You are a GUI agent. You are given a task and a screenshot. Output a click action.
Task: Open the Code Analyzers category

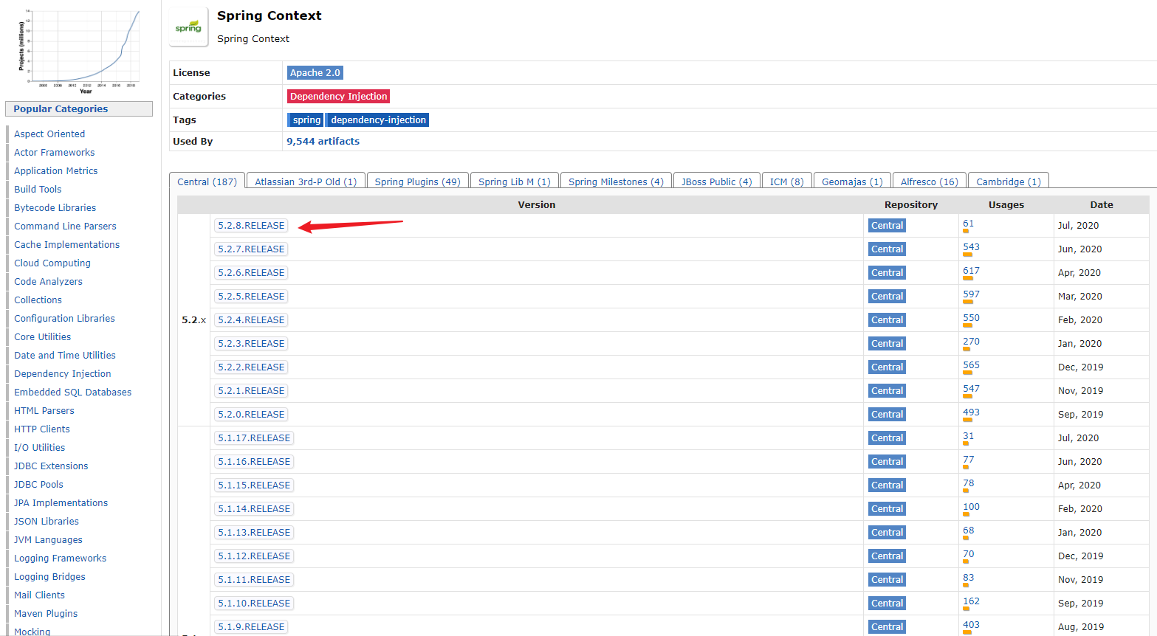(48, 282)
